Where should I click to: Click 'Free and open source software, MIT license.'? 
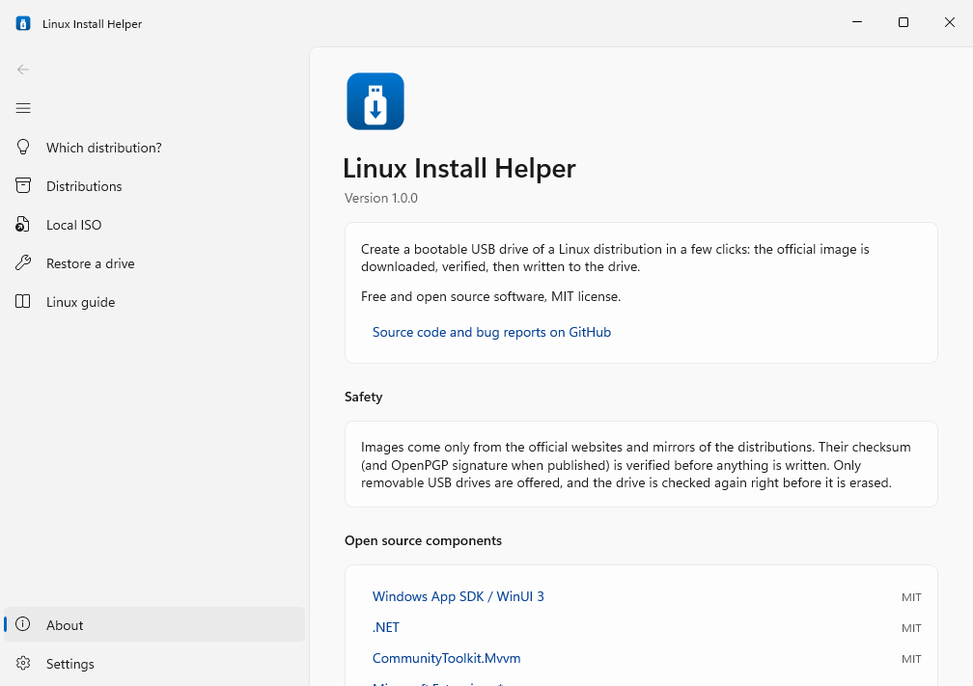(x=490, y=296)
